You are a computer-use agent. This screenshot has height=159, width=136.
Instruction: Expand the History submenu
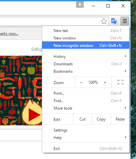coord(86,57)
